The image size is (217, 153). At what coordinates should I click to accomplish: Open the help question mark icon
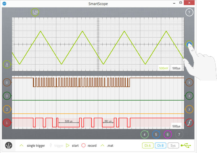(189, 12)
